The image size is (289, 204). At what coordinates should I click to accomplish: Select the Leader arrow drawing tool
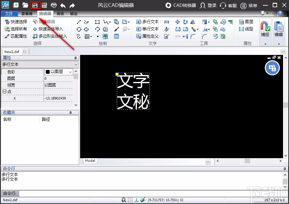click(x=116, y=29)
